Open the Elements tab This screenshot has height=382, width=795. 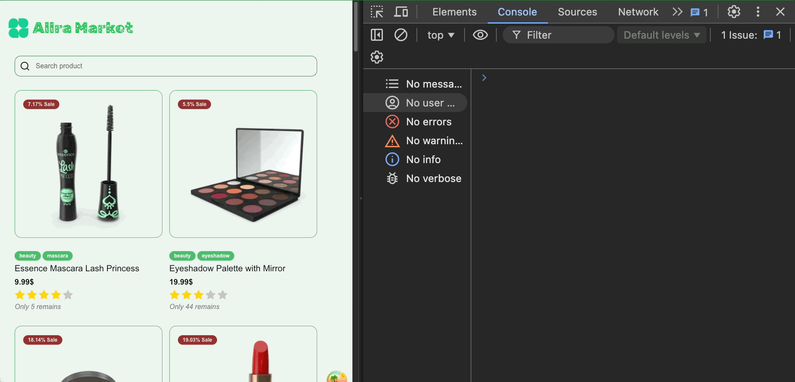tap(454, 12)
